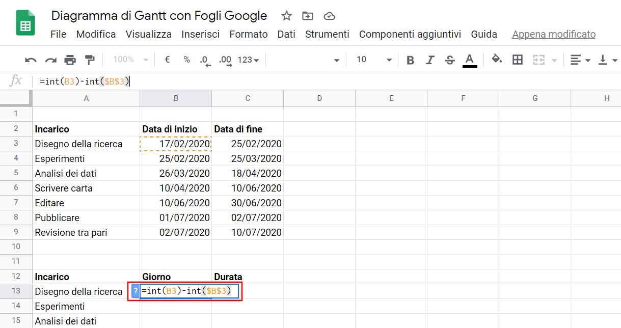This screenshot has width=621, height=328.
Task: Select the Durata header cell
Action: 248,277
